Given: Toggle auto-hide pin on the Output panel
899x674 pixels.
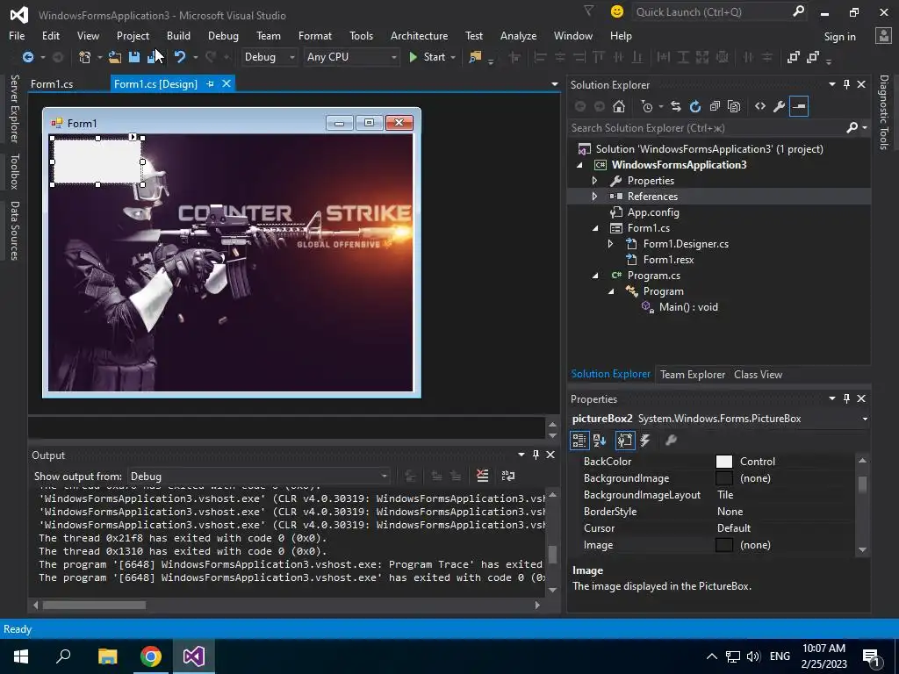Looking at the screenshot, I should pos(536,455).
